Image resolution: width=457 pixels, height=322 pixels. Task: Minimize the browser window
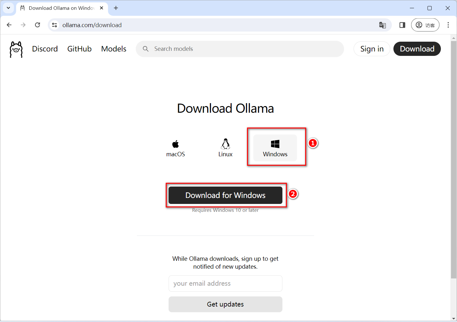coord(412,8)
